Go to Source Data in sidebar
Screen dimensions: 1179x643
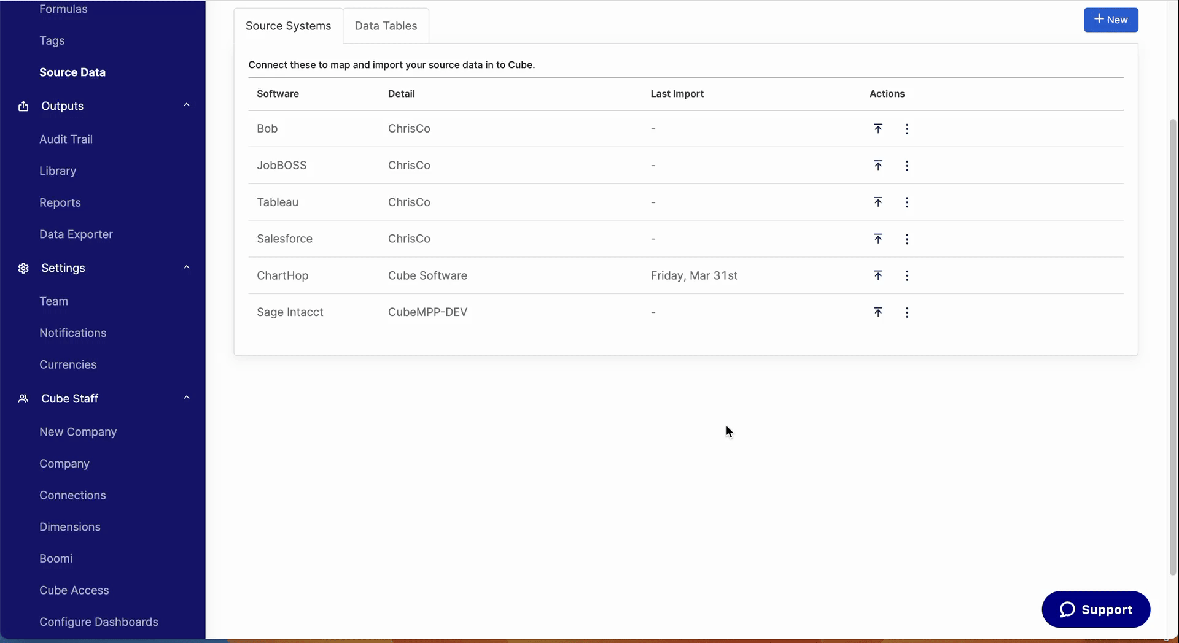click(72, 72)
